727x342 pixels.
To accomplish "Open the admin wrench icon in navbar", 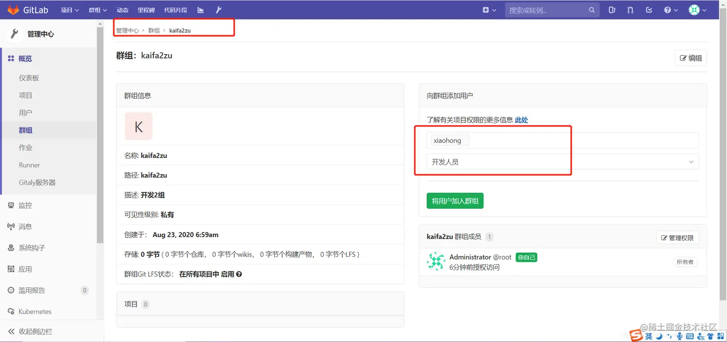I will point(218,10).
